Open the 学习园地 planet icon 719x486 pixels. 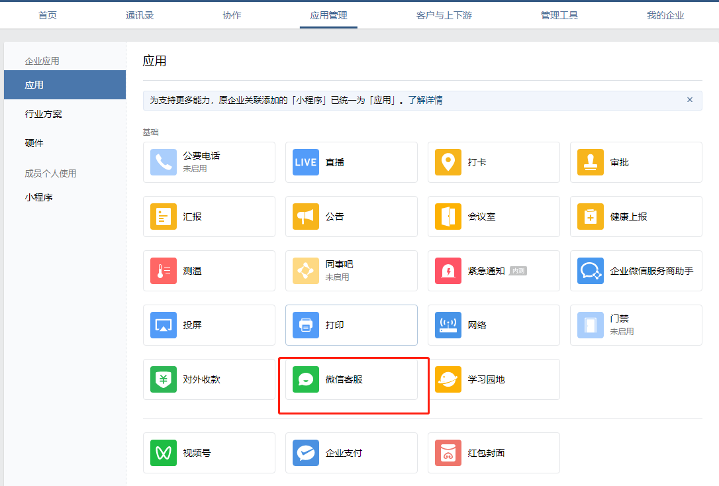point(448,379)
